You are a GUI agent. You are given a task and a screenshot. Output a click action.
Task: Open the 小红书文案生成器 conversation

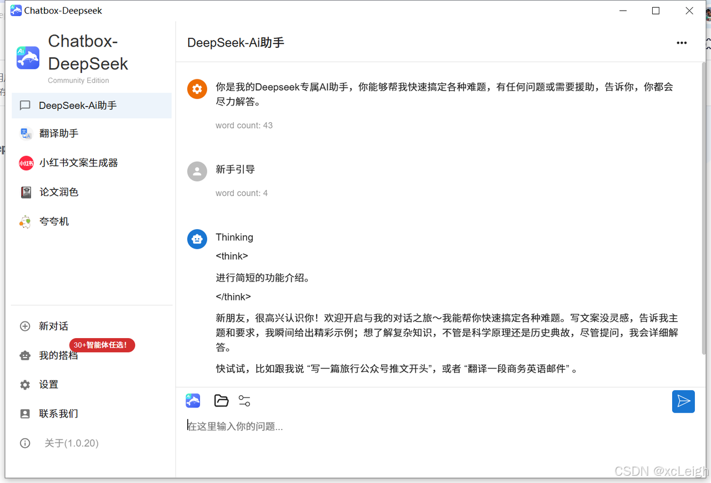[92, 163]
